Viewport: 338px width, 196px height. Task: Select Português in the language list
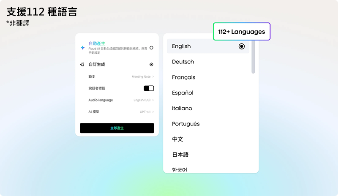coord(186,124)
